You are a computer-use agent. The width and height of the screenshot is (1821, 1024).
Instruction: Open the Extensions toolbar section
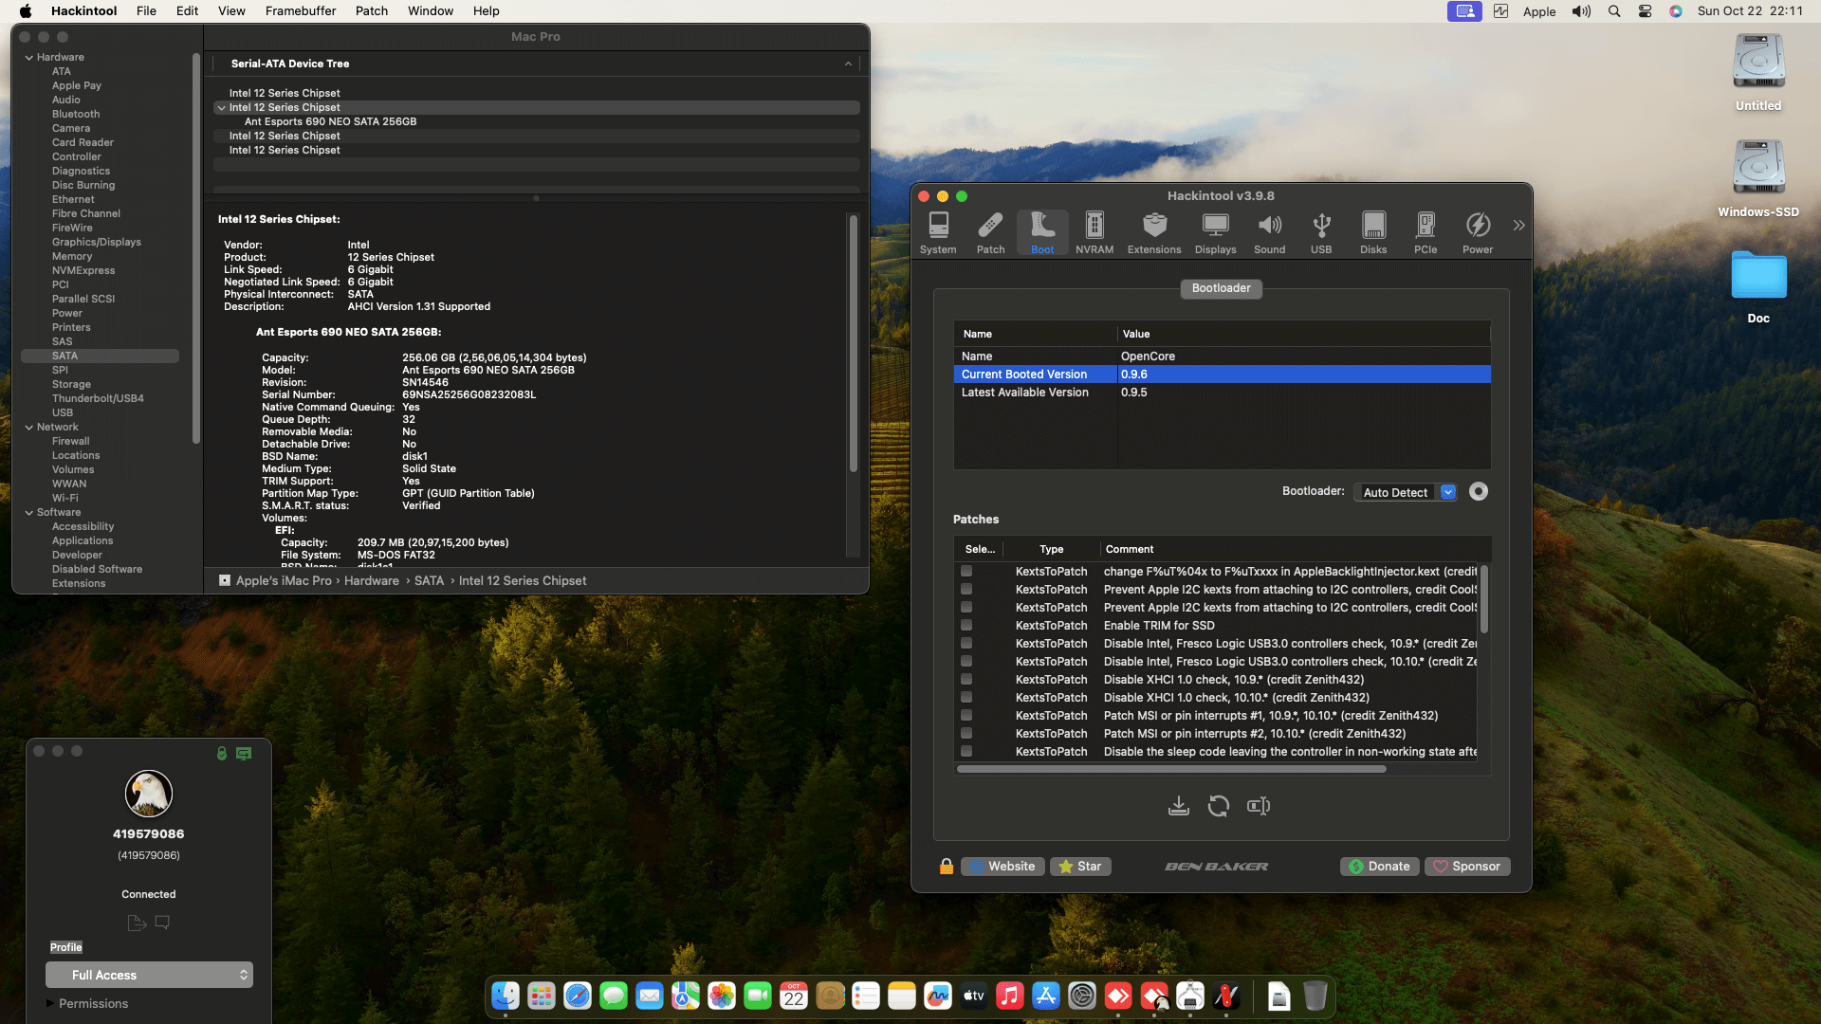coord(1153,232)
